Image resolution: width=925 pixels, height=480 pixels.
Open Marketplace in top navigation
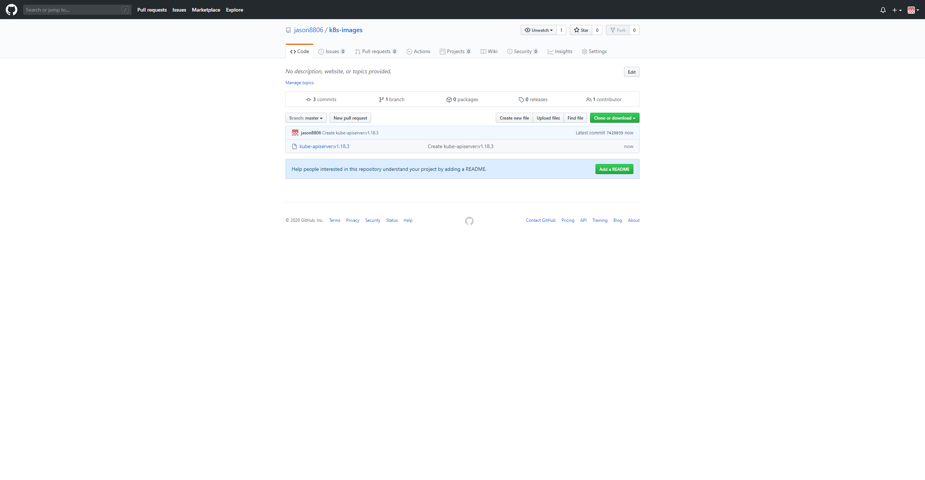pyautogui.click(x=206, y=10)
